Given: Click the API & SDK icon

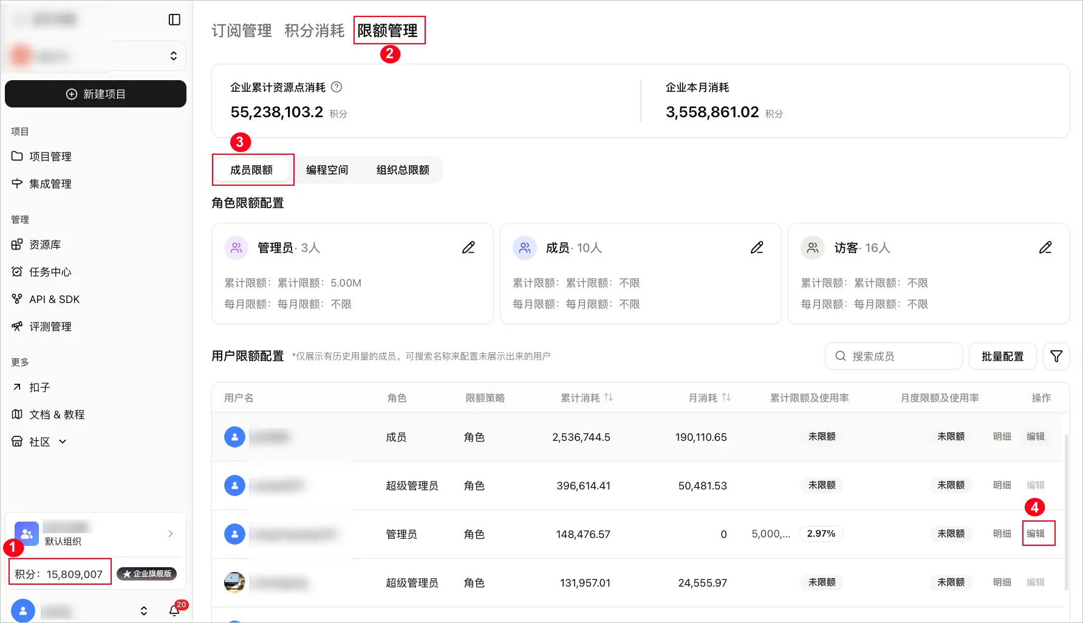Looking at the screenshot, I should tap(17, 299).
